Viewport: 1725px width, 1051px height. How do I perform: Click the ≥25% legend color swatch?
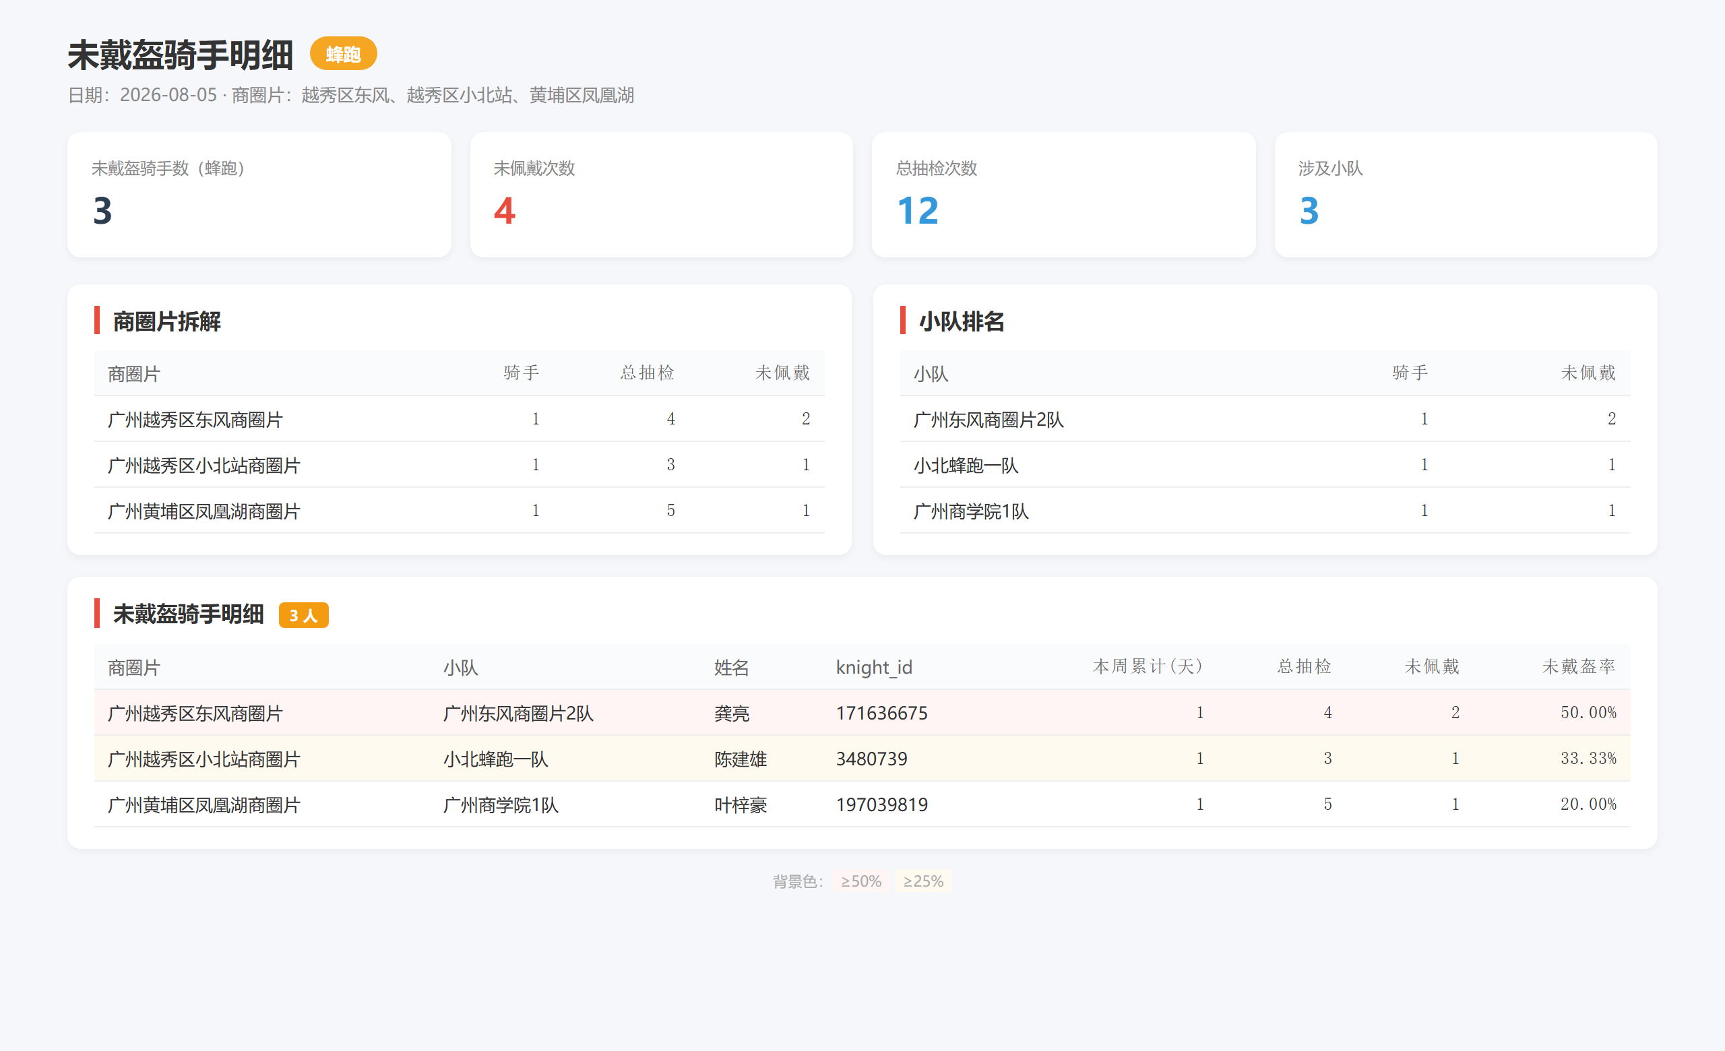(x=922, y=881)
